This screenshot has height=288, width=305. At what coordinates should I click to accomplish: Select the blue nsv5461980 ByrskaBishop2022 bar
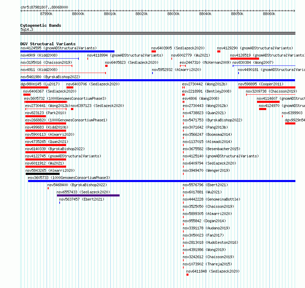tap(158, 80)
